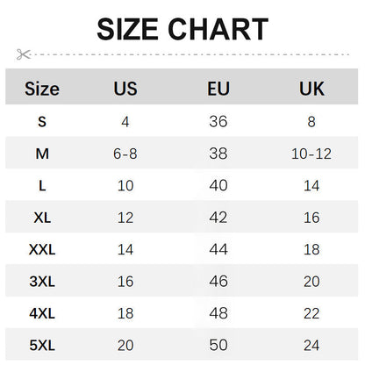The image size is (365, 365).
Task: Click EU value 36 for size S
Action: pos(218,121)
